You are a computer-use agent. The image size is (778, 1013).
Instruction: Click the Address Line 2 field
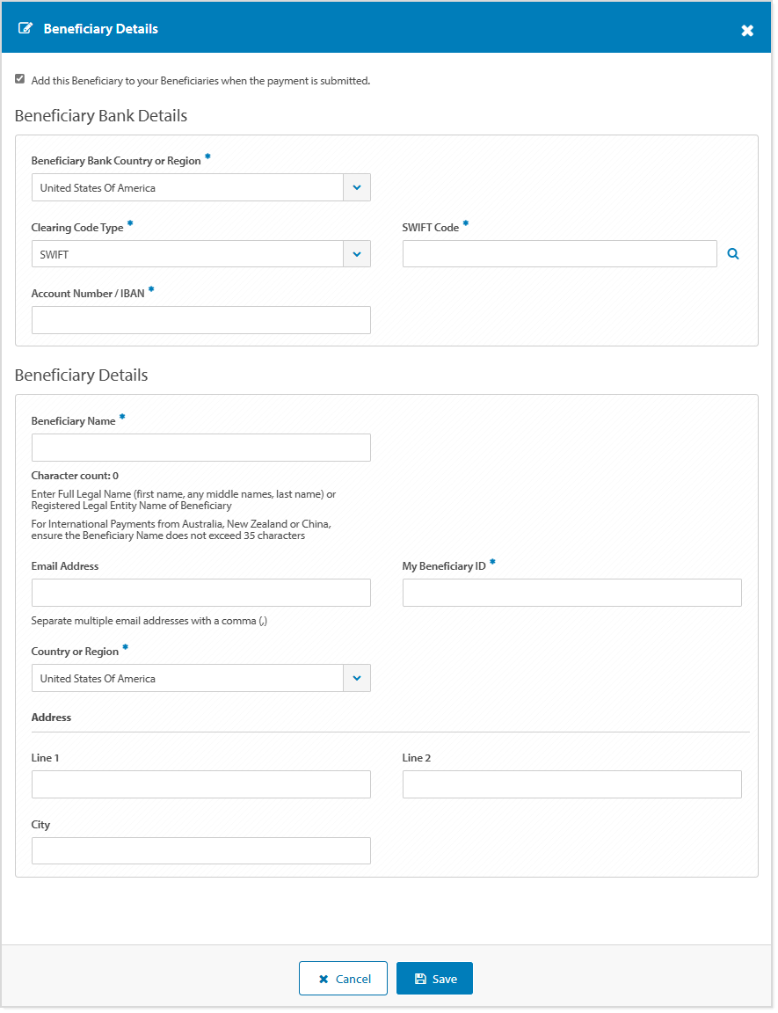571,784
